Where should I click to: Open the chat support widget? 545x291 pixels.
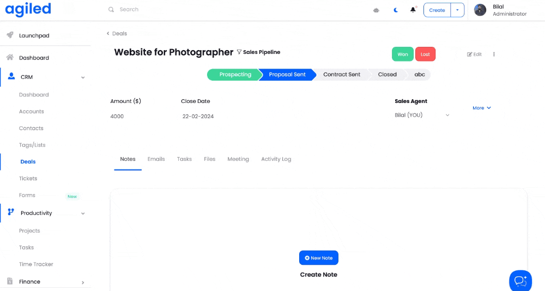tap(520, 280)
